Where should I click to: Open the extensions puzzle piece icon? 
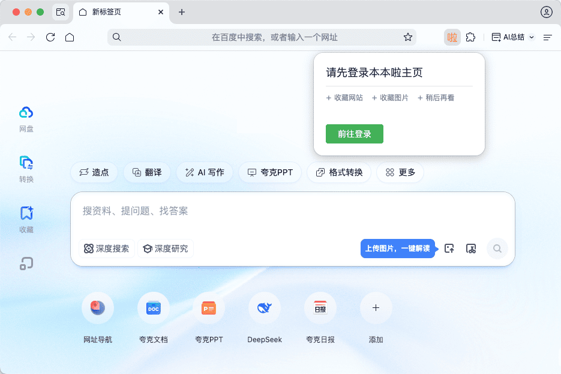[471, 37]
